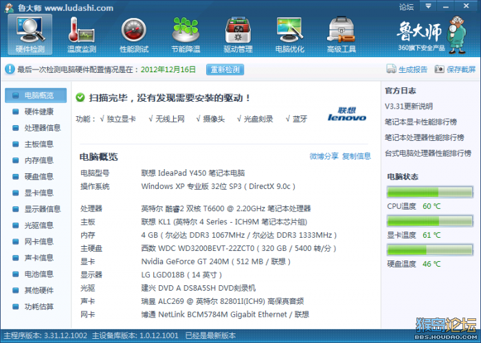Image resolution: width=481 pixels, height=343 pixels.
Task: Click the Lenovo 联想 brand logo
Action: pos(347,114)
